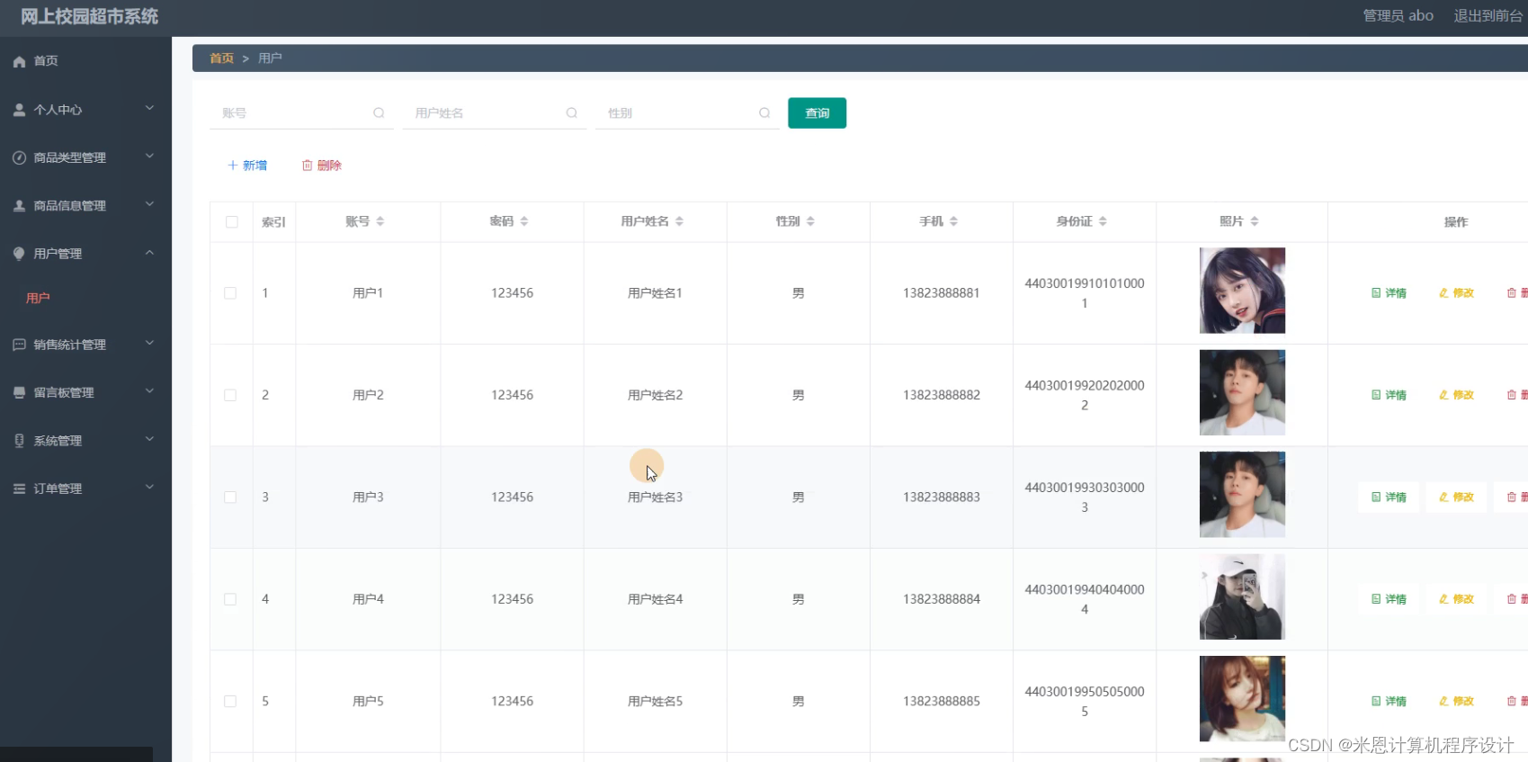Expand 销售统计管理 menu chevron
This screenshot has height=762, width=1528.
[x=150, y=343]
